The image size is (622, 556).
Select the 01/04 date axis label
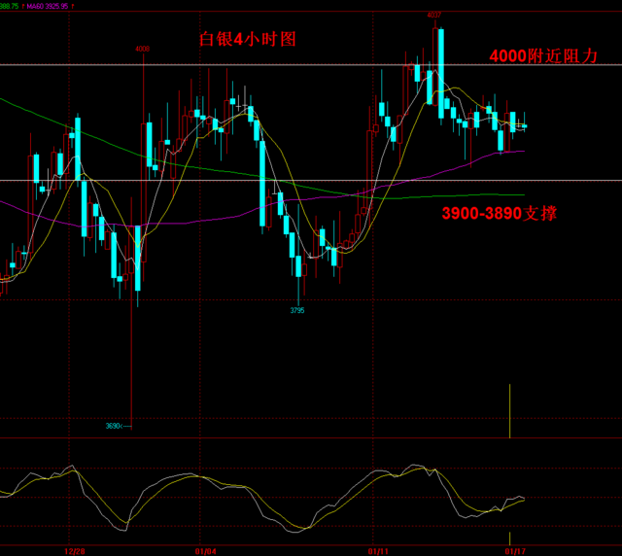tap(205, 548)
